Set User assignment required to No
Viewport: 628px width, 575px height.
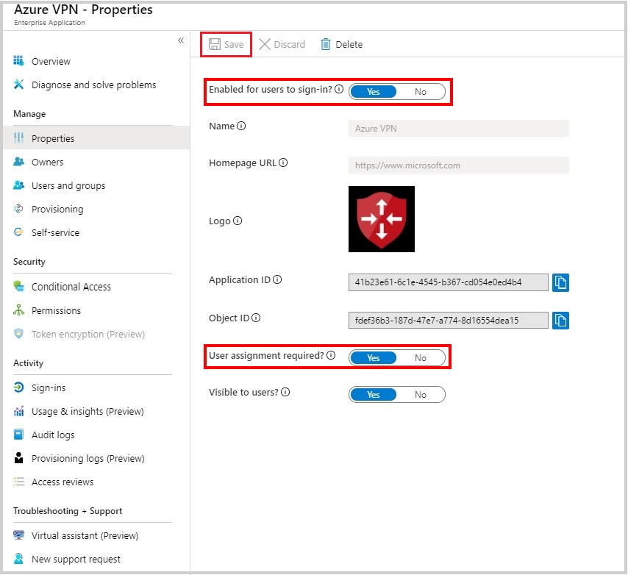pyautogui.click(x=421, y=357)
